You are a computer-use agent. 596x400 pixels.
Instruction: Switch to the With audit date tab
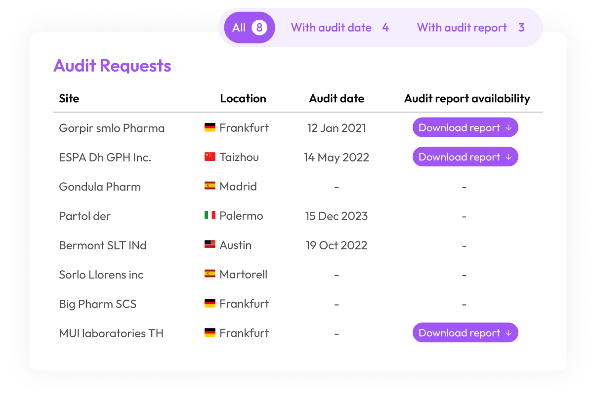(x=339, y=28)
